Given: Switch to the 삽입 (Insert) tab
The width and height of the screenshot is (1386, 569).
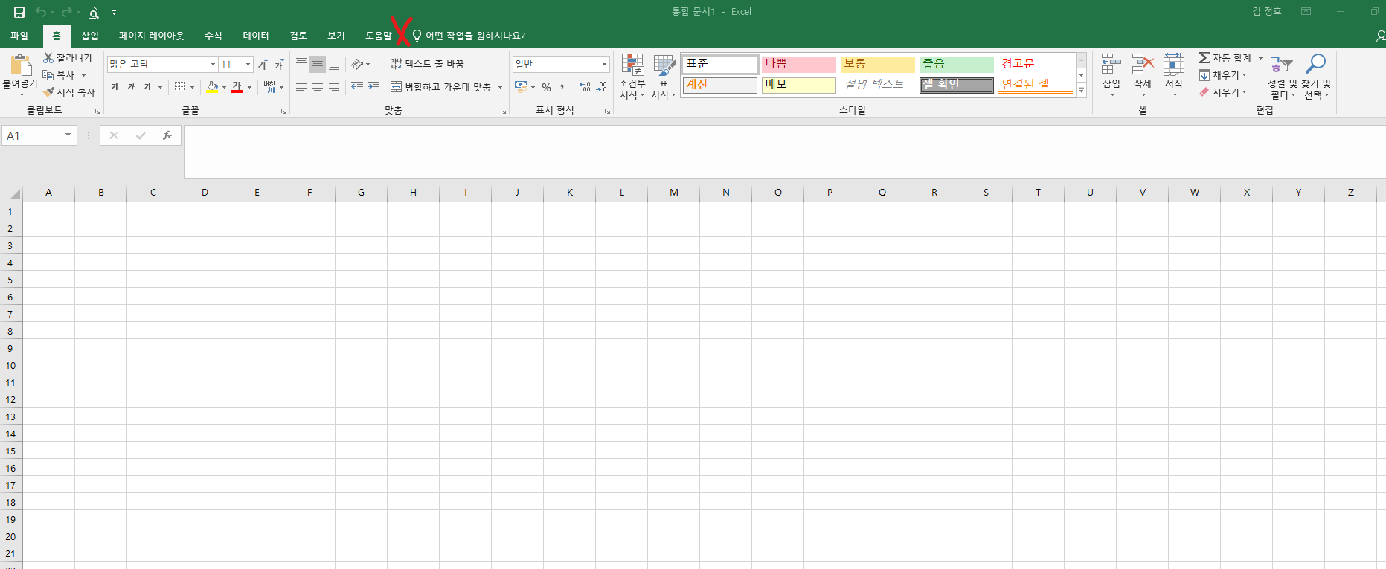Looking at the screenshot, I should (x=90, y=36).
